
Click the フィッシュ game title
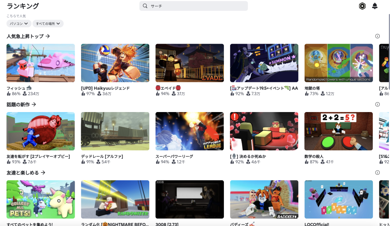pyautogui.click(x=19, y=88)
